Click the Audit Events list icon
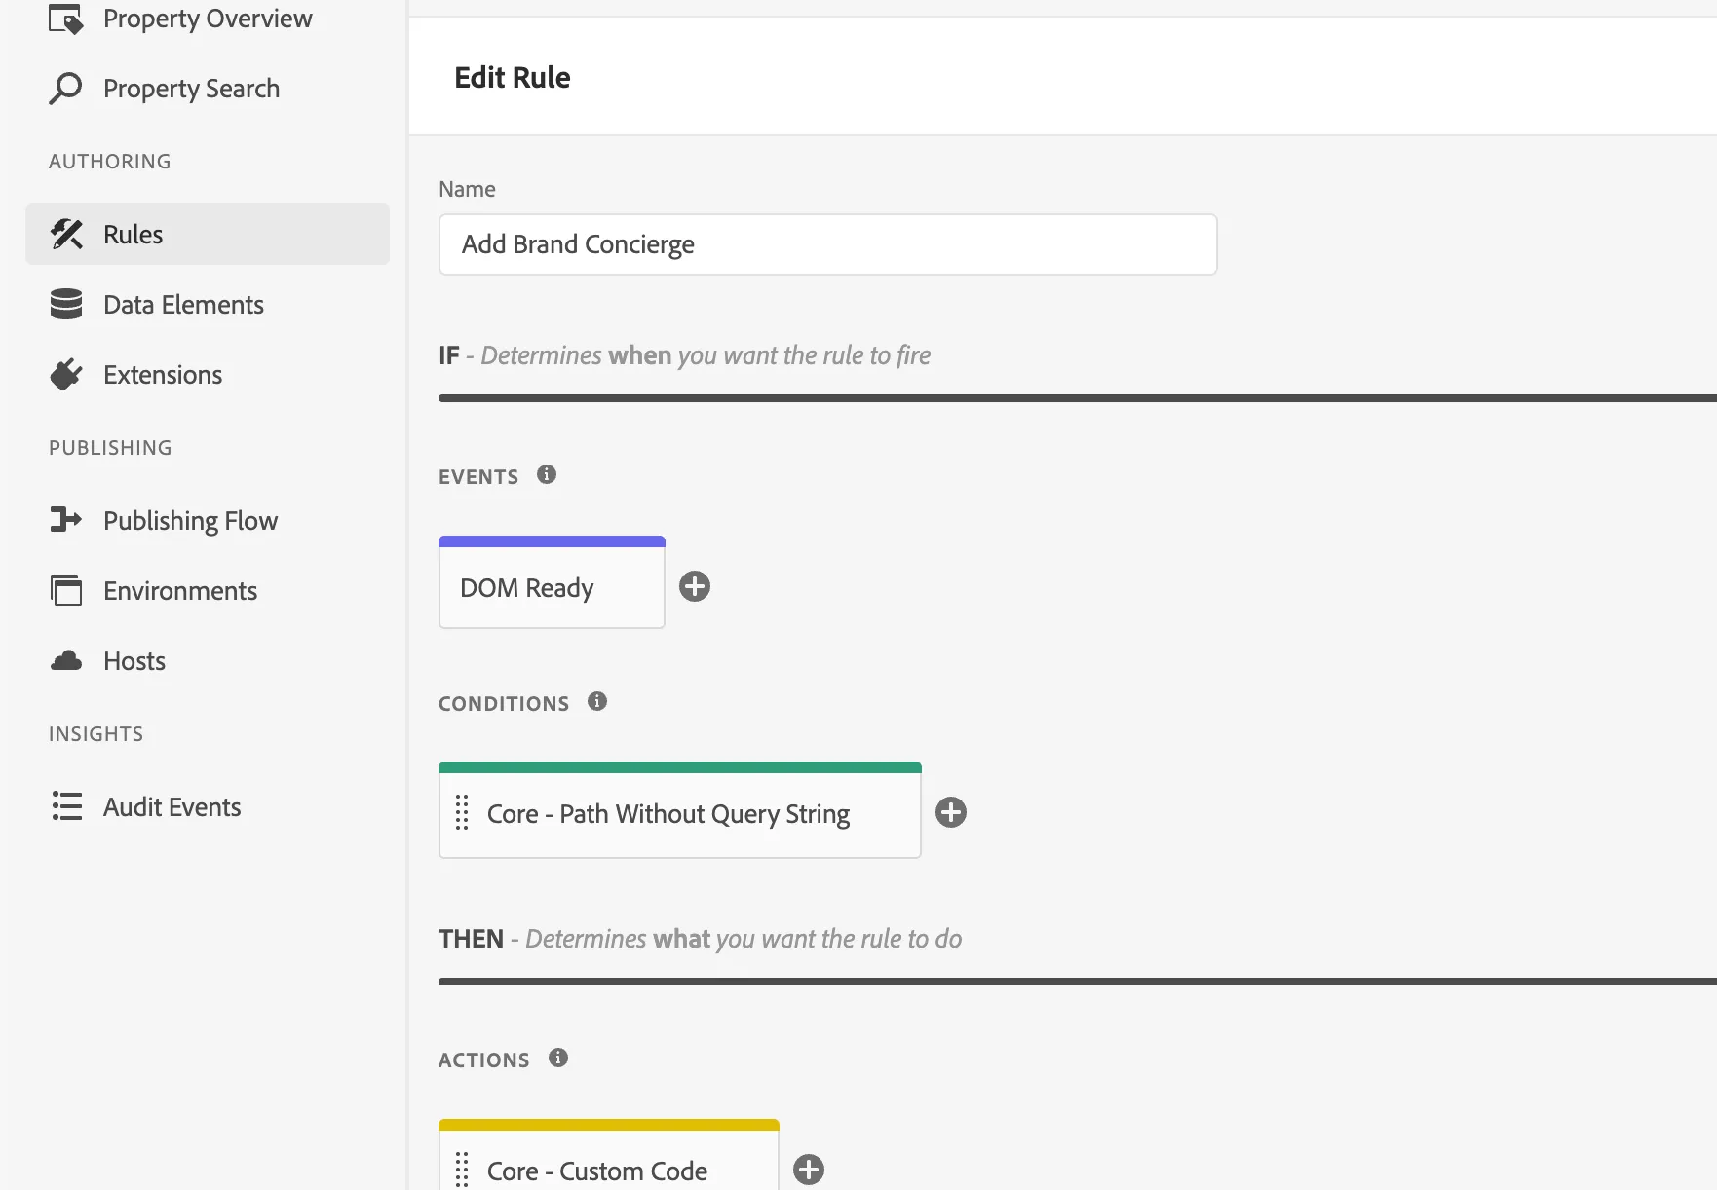 tap(66, 806)
